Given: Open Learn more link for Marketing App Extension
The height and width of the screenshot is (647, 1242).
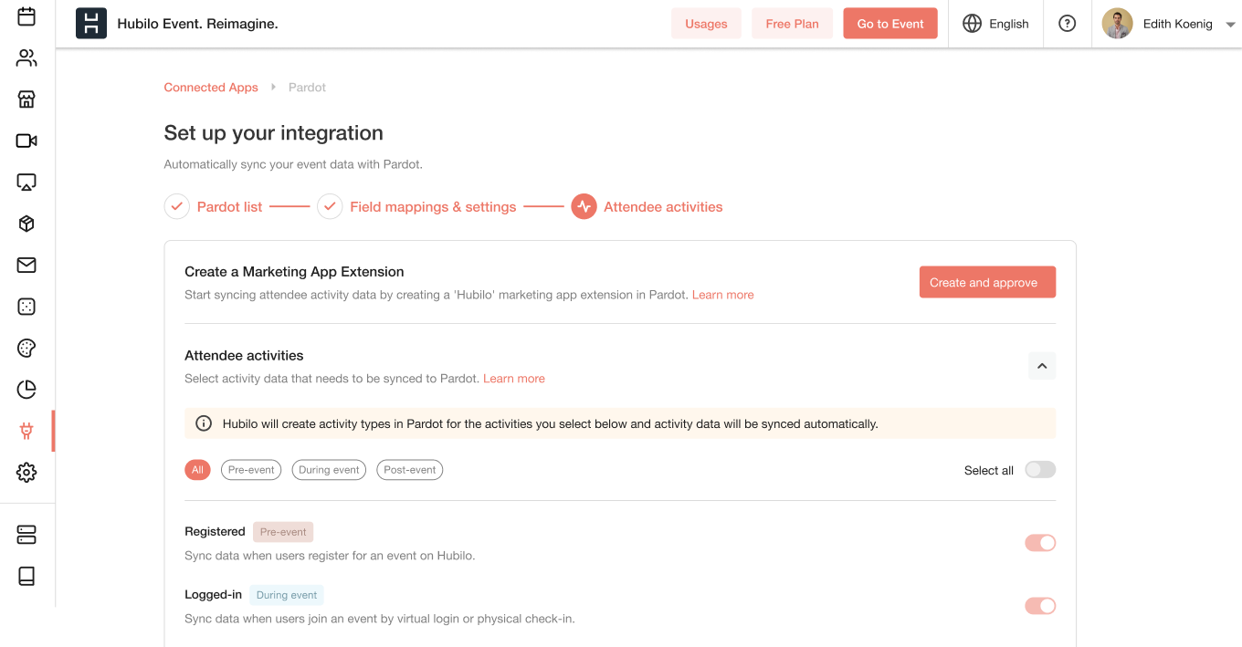Looking at the screenshot, I should pyautogui.click(x=723, y=295).
